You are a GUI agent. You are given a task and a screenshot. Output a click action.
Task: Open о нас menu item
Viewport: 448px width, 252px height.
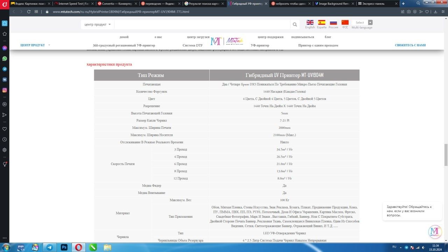click(x=158, y=37)
